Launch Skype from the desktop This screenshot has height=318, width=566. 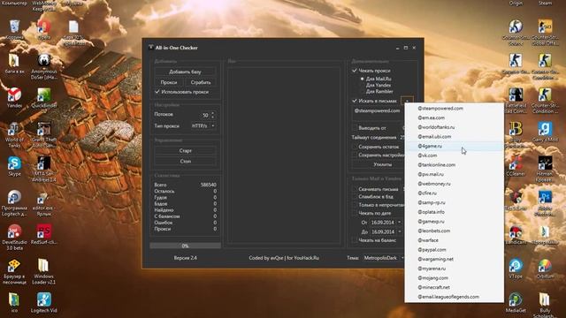pyautogui.click(x=14, y=166)
